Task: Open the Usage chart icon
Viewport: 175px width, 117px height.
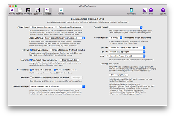Action: (x=145, y=11)
